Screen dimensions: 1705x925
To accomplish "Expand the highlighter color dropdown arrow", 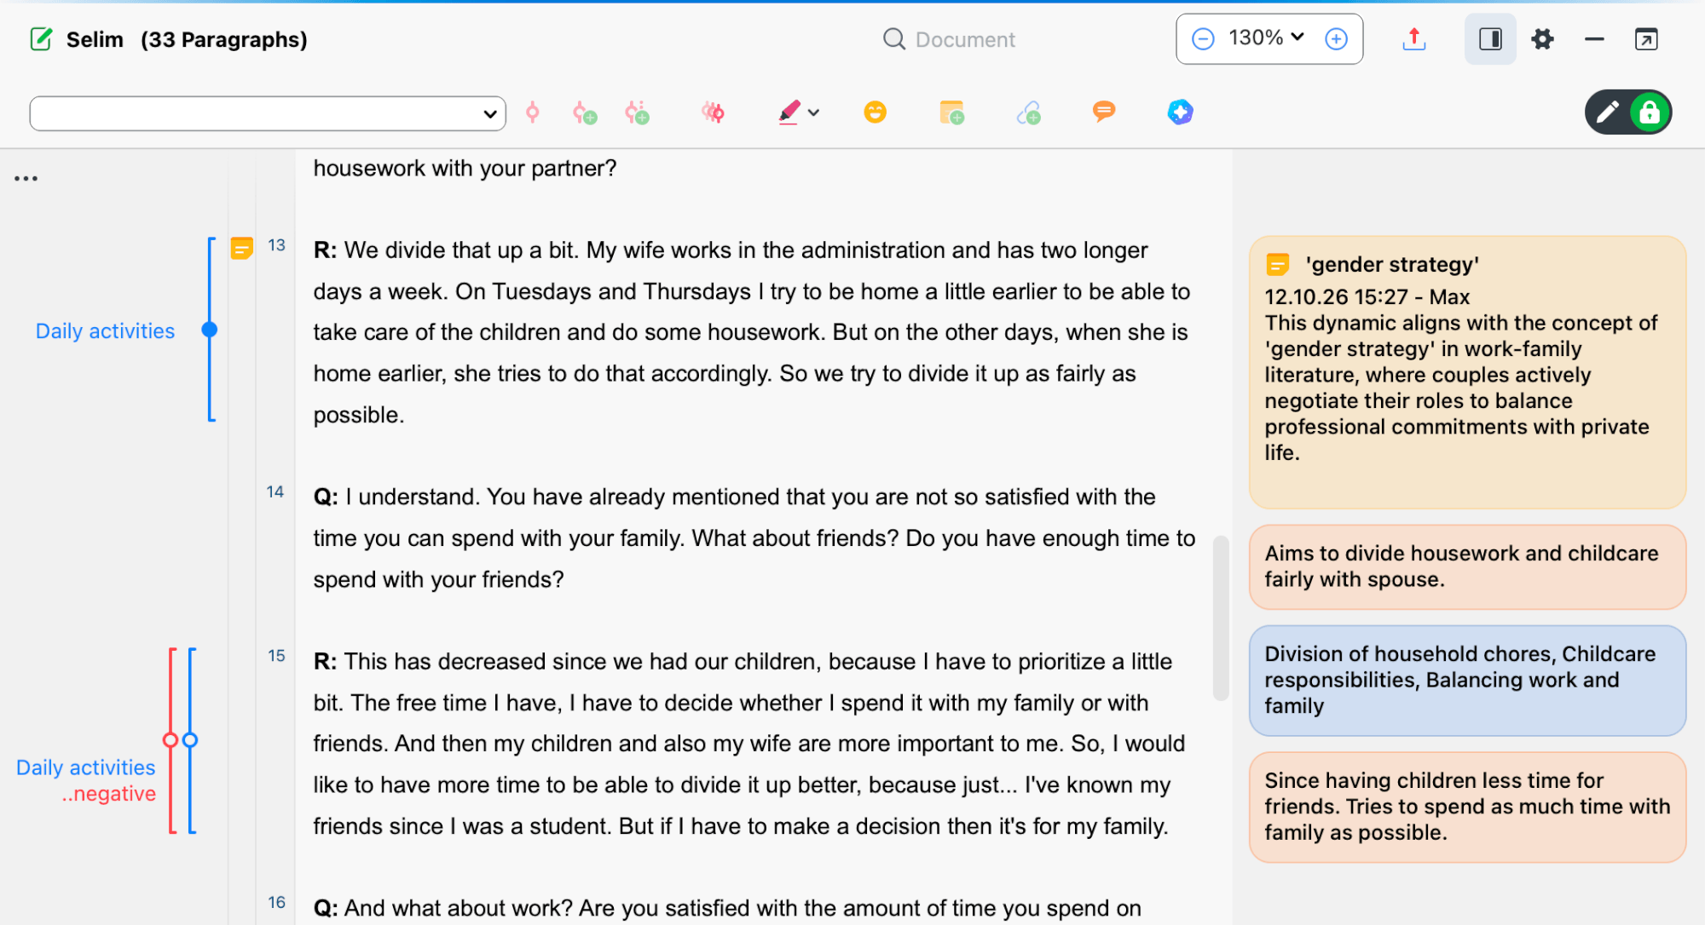I will [814, 112].
